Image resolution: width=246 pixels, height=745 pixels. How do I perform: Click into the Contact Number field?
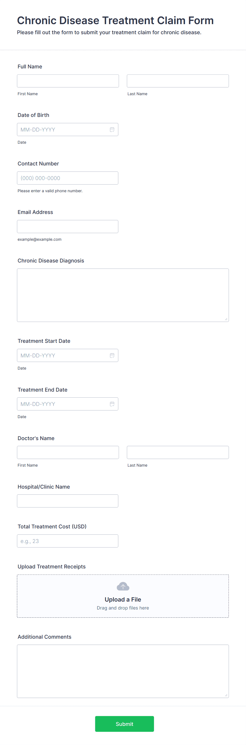[68, 178]
